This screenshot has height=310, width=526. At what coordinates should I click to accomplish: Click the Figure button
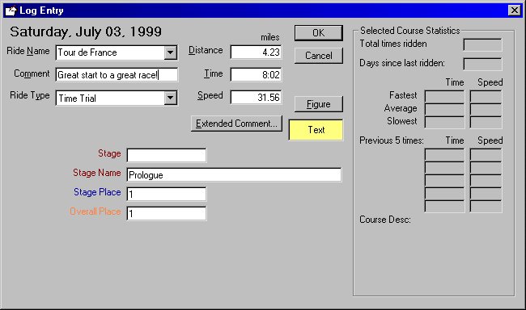[x=319, y=104]
